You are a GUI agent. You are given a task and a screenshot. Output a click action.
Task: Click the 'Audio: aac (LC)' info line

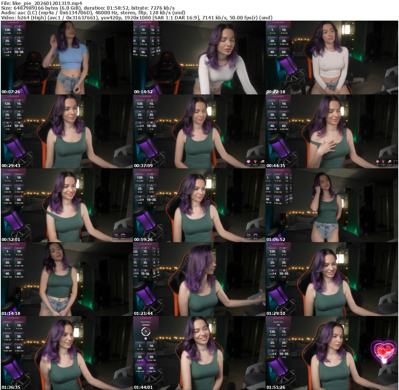93,13
